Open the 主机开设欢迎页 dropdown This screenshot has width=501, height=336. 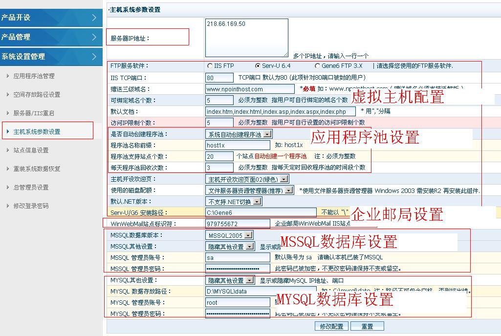click(x=284, y=179)
